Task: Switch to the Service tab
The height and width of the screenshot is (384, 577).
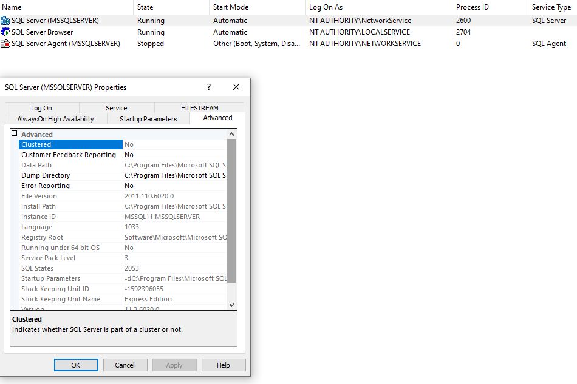Action: point(116,107)
